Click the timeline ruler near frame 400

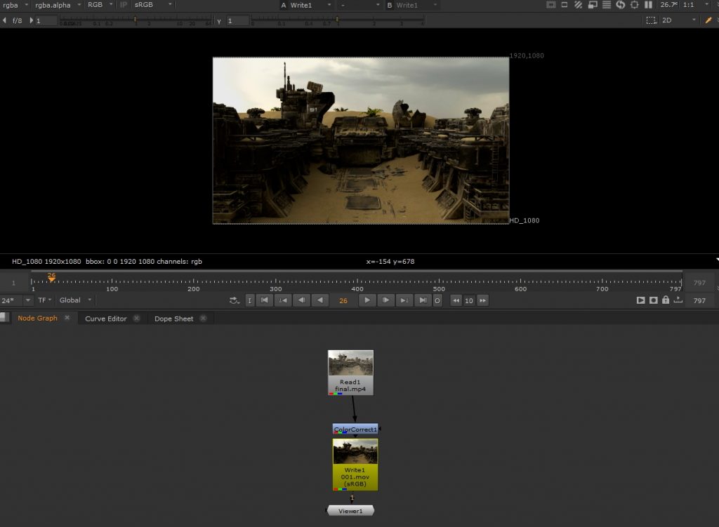[357, 281]
